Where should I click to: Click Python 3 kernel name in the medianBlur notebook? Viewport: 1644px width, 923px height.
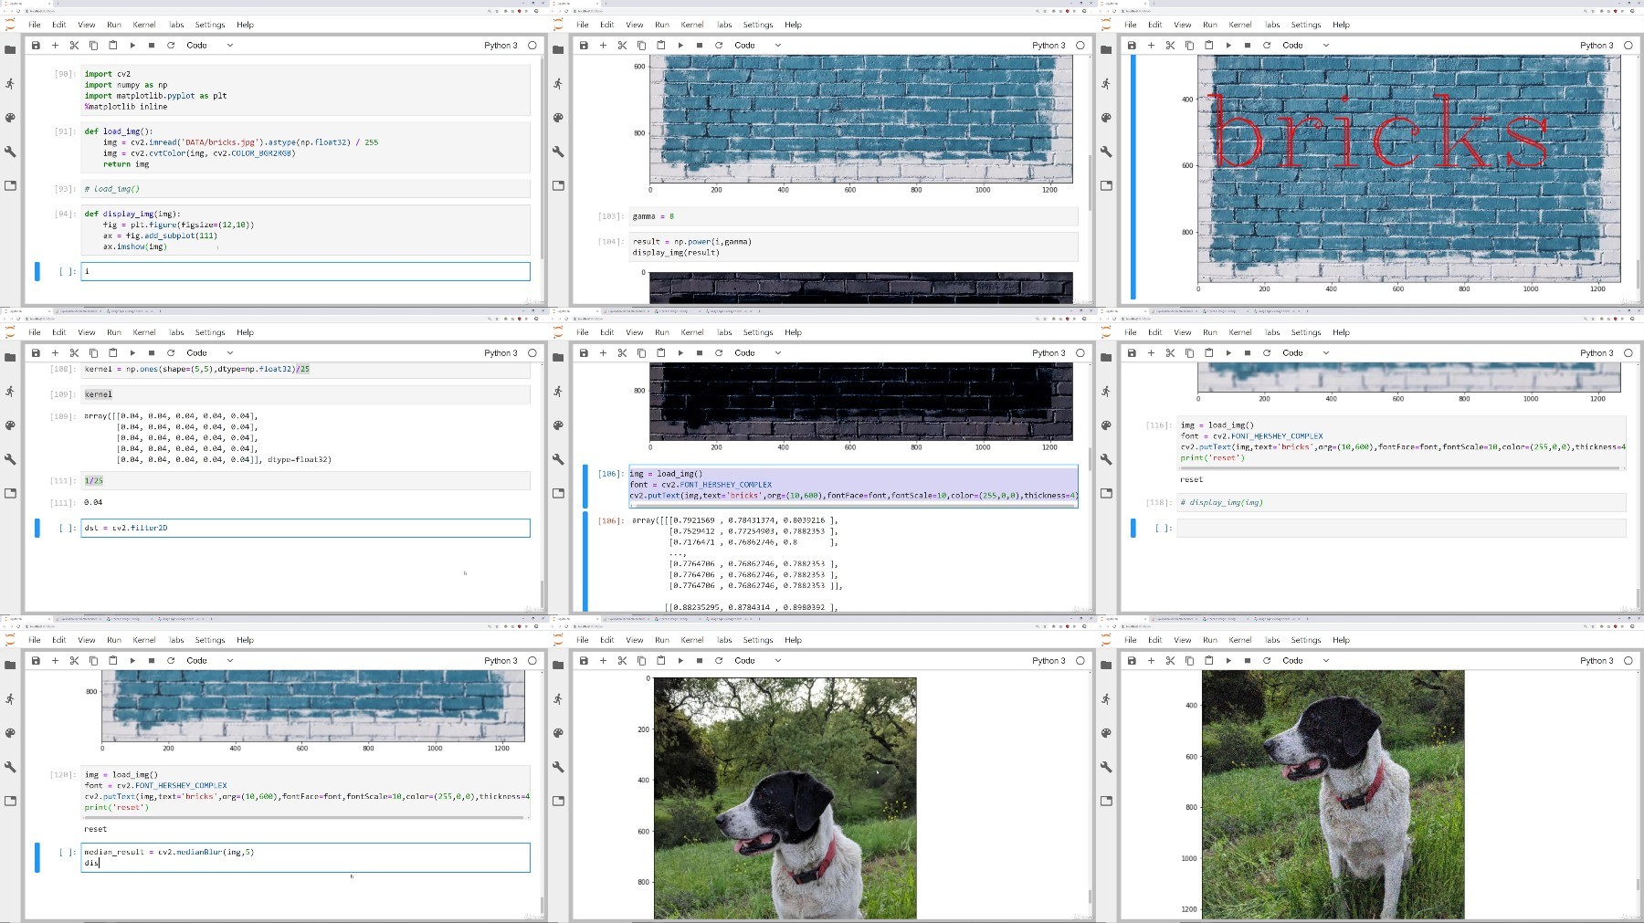[501, 660]
